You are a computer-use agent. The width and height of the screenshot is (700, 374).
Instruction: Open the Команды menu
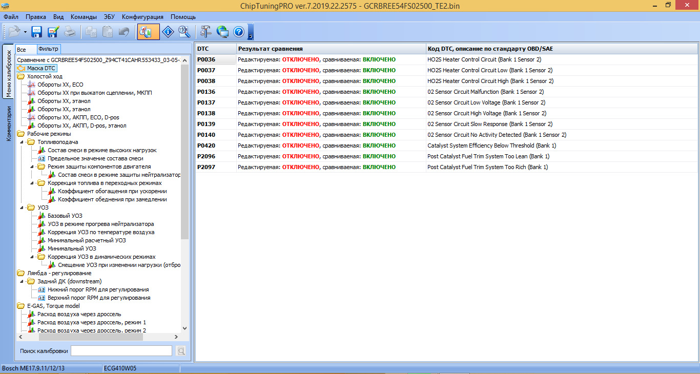pyautogui.click(x=84, y=17)
